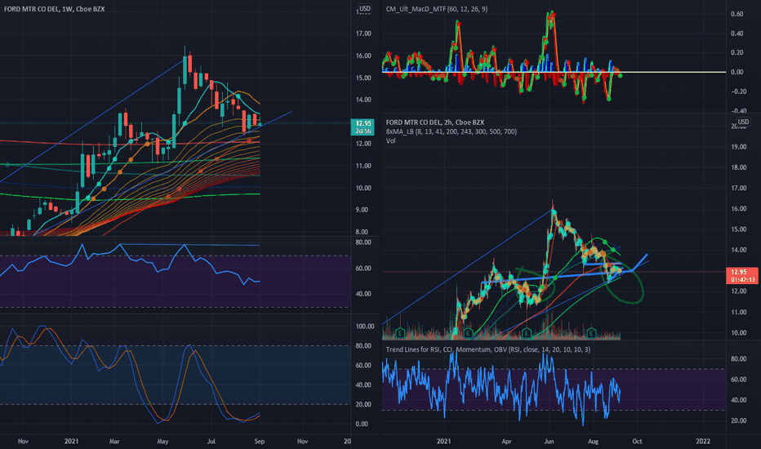
Task: Click the 8.00 value on the weekly price scale
Action: 362,232
